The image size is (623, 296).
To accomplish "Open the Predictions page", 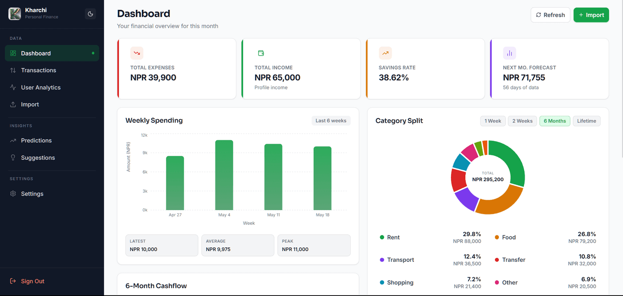I will pos(52,140).
